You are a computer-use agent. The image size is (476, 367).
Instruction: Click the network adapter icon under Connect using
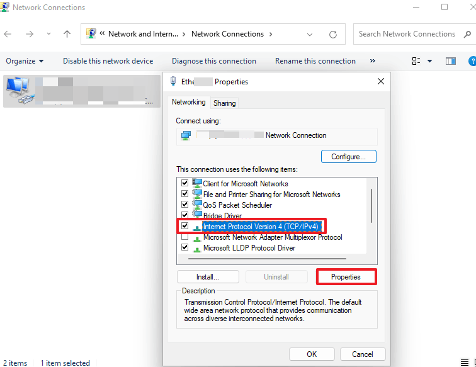[186, 135]
